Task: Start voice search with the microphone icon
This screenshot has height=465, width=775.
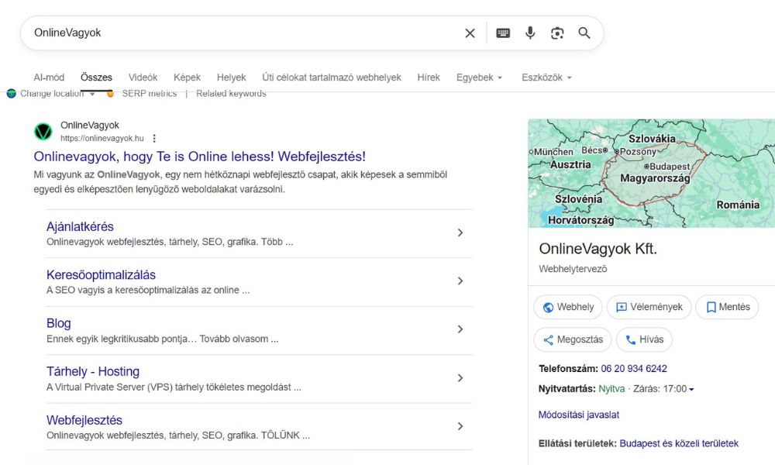Action: click(x=530, y=33)
